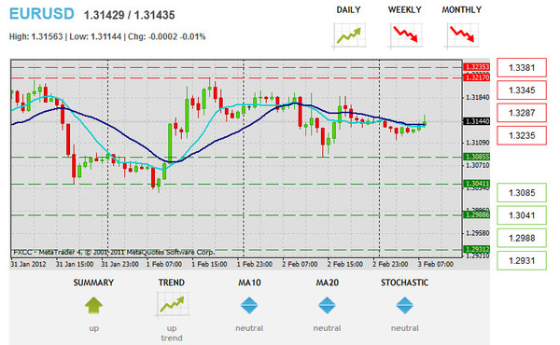The width and height of the screenshot is (560, 345).
Task: Click the green 1.29312 price tag
Action: coord(477,249)
